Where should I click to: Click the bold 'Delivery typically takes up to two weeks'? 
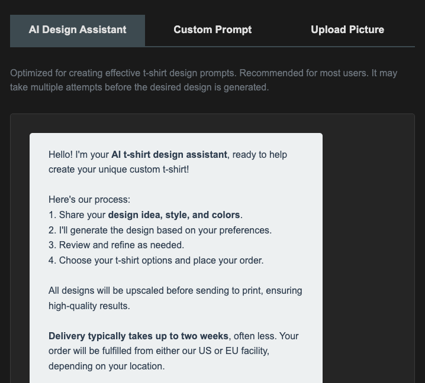[139, 336]
